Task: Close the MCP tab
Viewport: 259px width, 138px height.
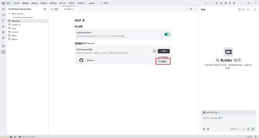Action: (x=73, y=9)
